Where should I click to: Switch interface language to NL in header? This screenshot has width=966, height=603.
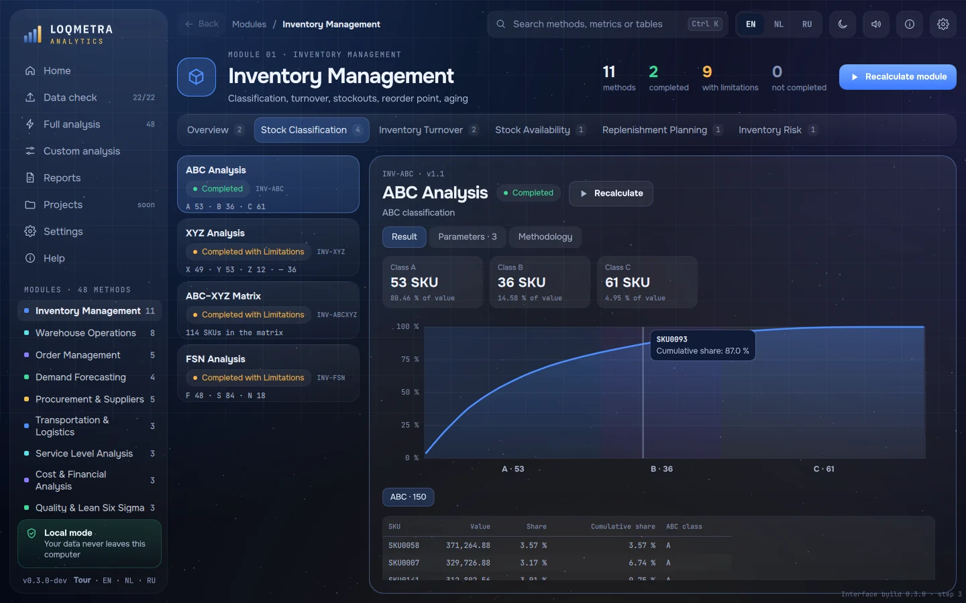pyautogui.click(x=779, y=24)
